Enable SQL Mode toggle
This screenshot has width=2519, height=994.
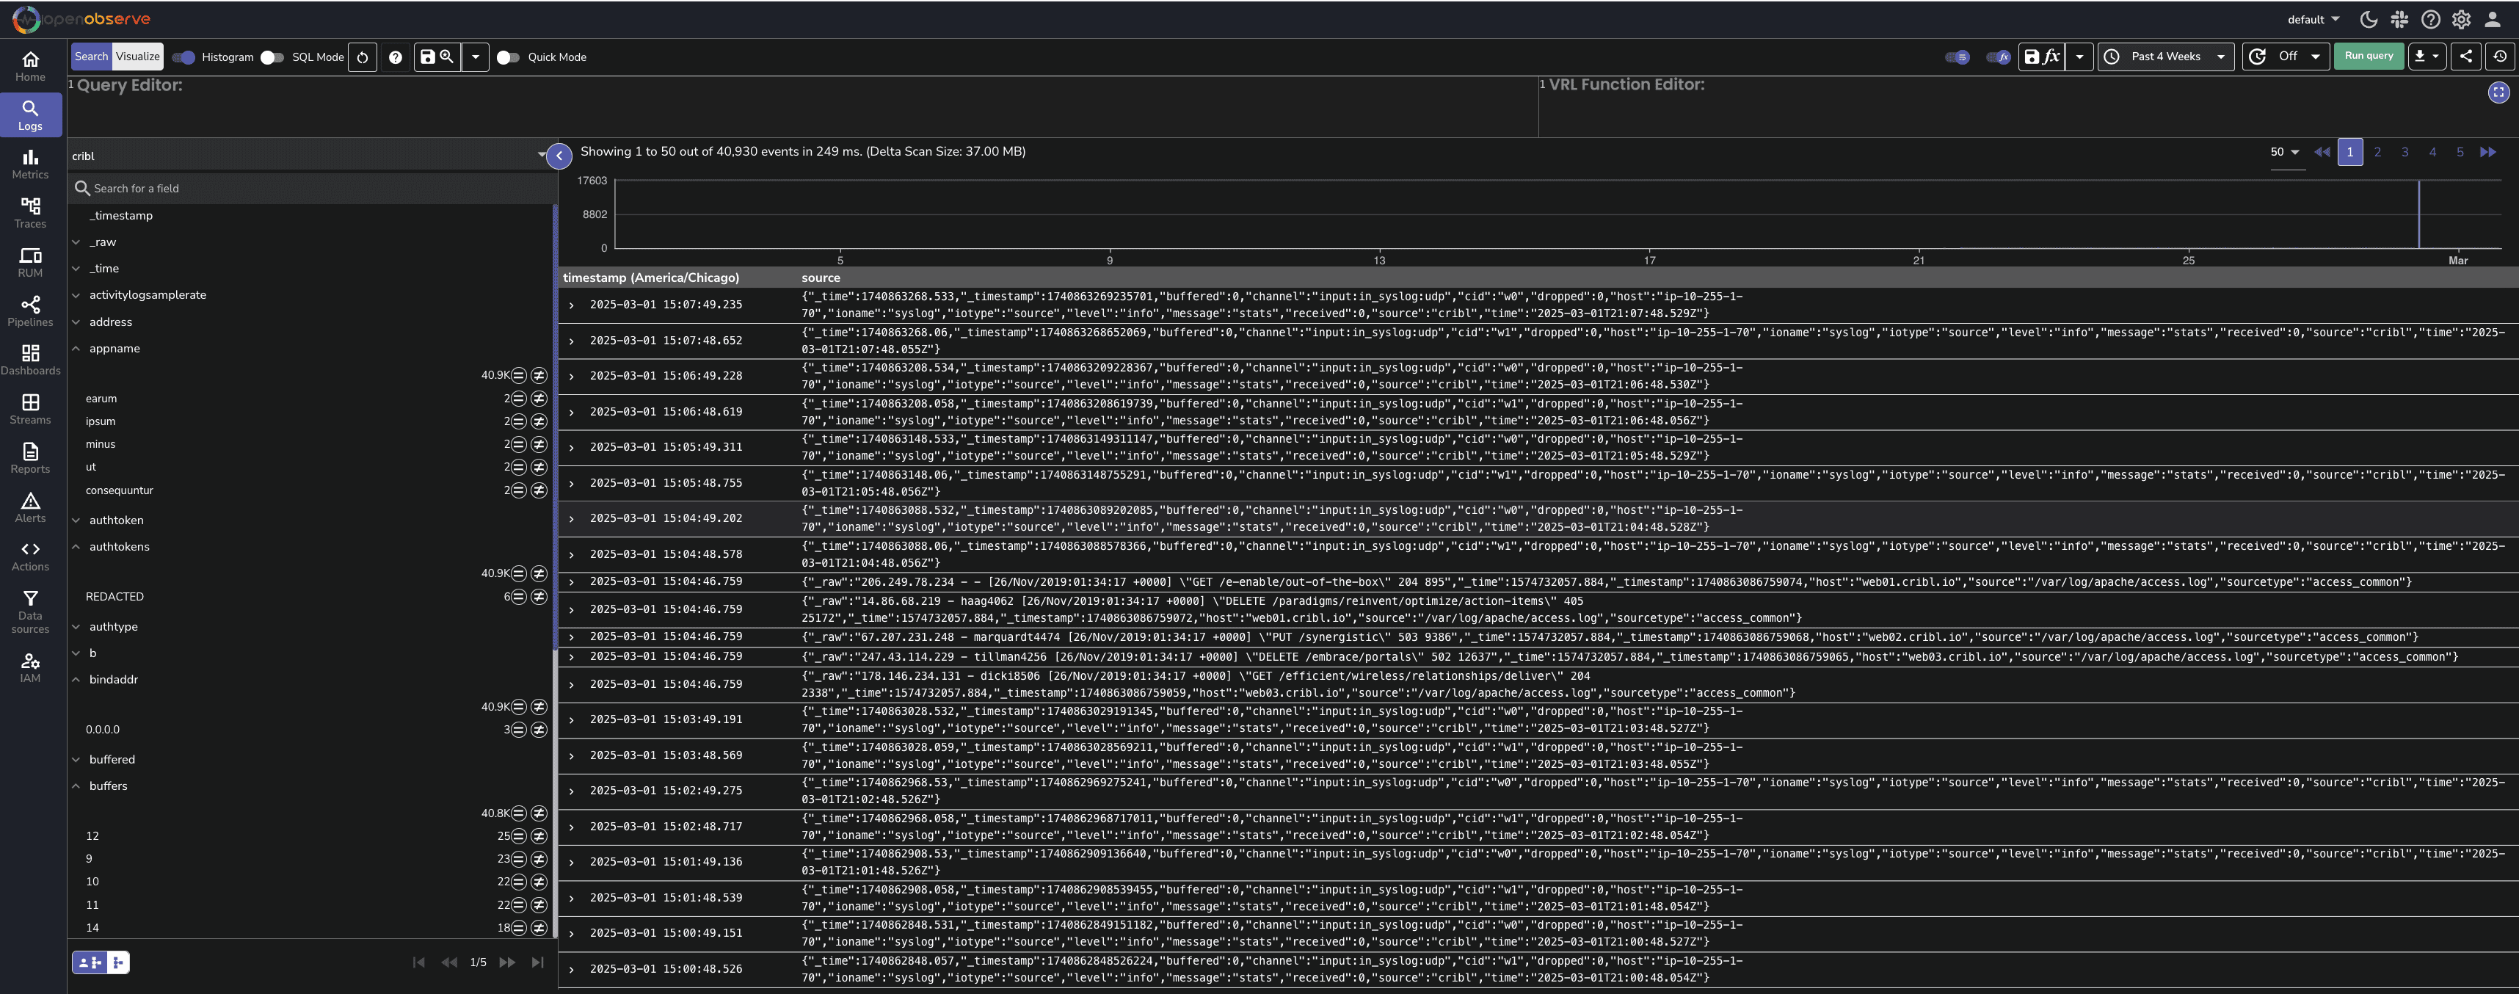click(272, 58)
